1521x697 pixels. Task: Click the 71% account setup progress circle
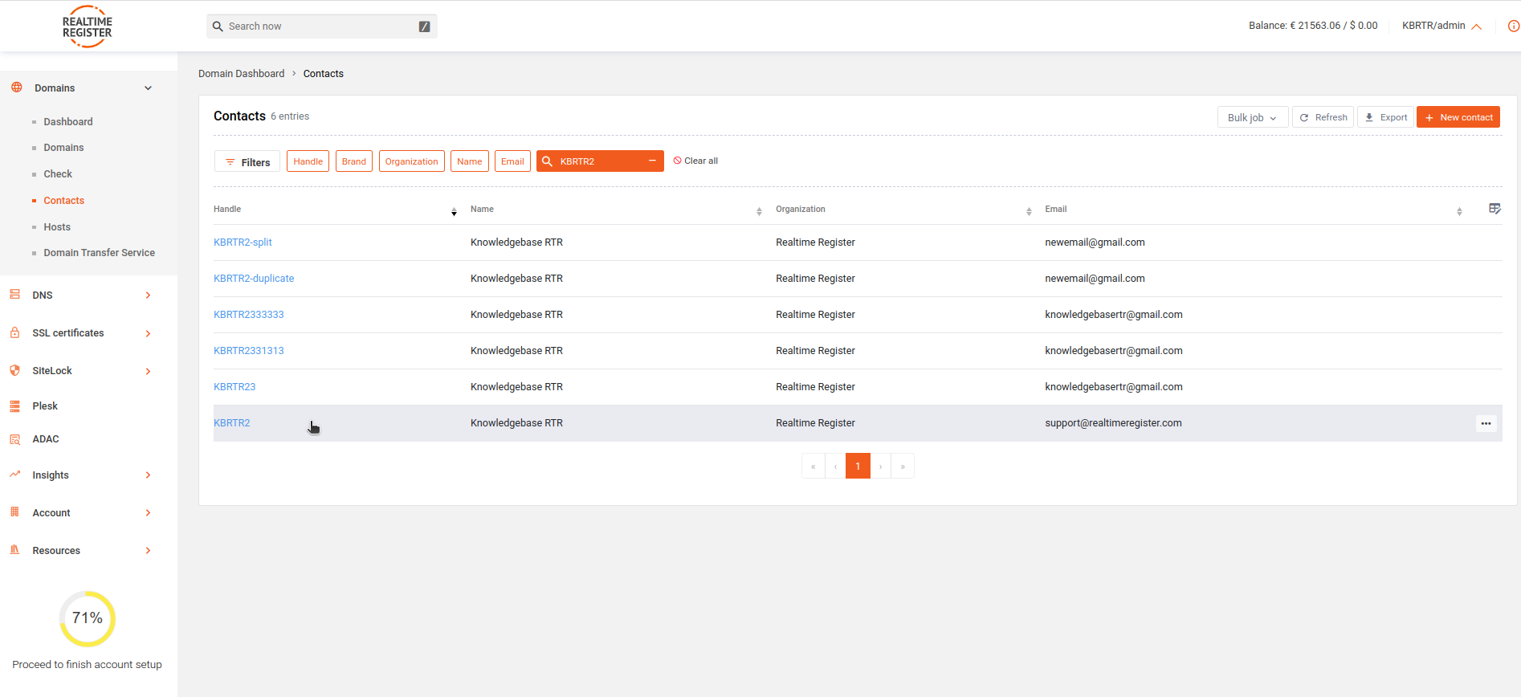click(87, 618)
